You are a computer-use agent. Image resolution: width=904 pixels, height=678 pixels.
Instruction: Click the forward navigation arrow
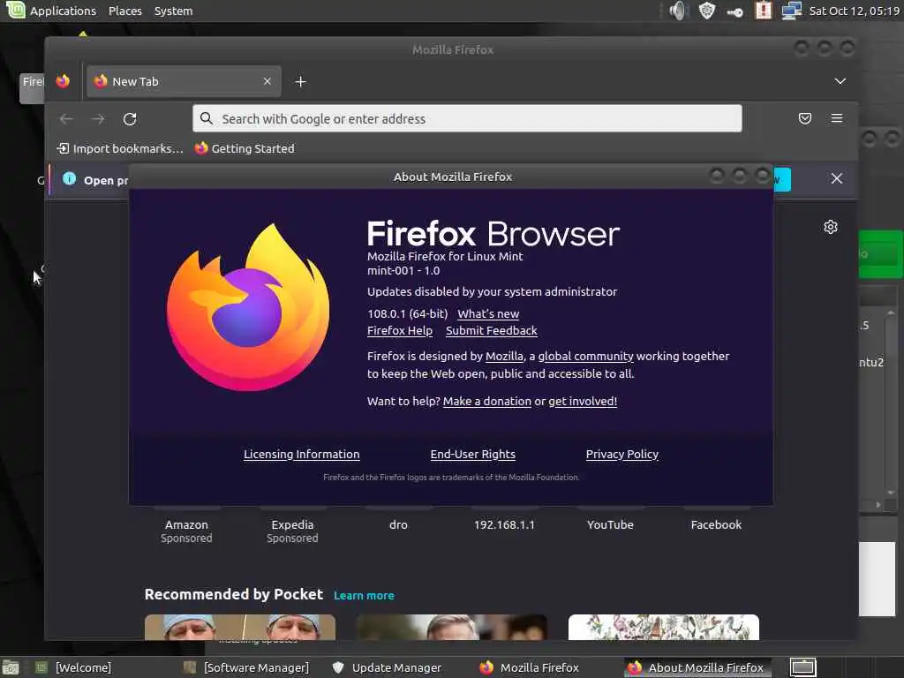pos(98,119)
